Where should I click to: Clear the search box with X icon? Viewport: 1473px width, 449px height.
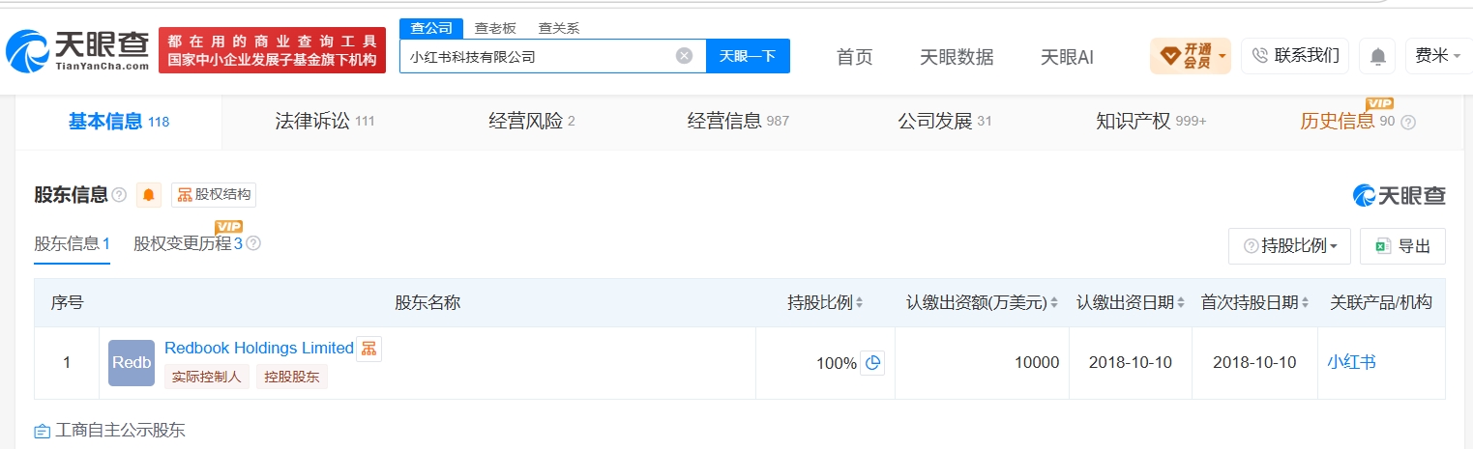(x=684, y=56)
